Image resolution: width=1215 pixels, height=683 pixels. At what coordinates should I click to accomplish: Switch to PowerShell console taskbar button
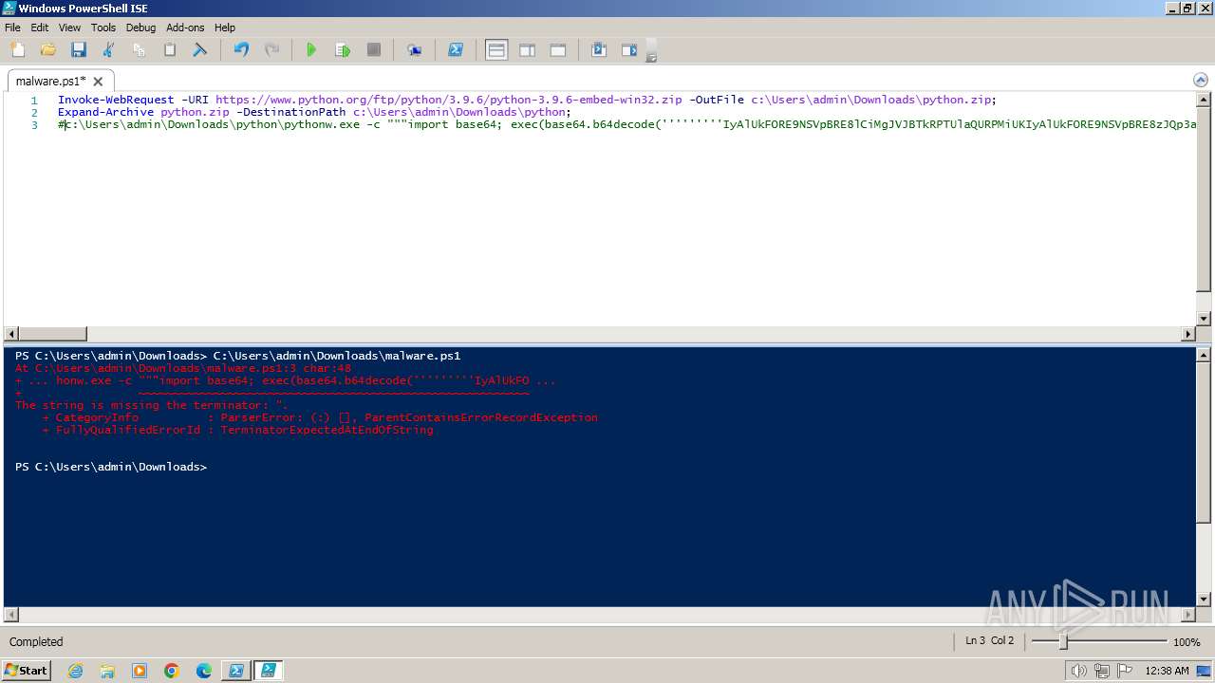[x=236, y=671]
